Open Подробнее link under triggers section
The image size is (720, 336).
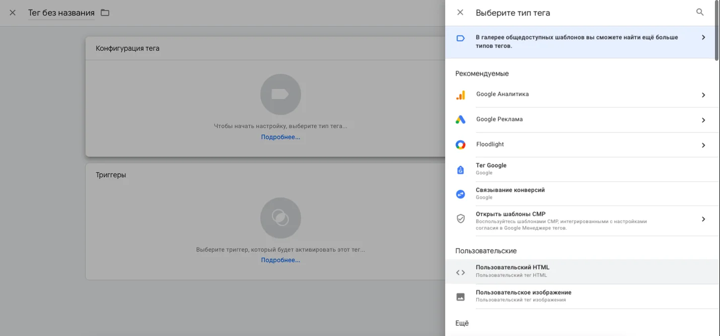[x=280, y=260]
